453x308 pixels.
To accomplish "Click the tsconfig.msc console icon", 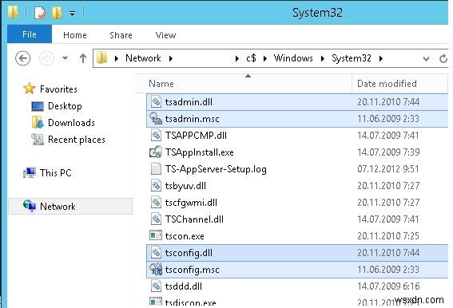I will pyautogui.click(x=156, y=269).
